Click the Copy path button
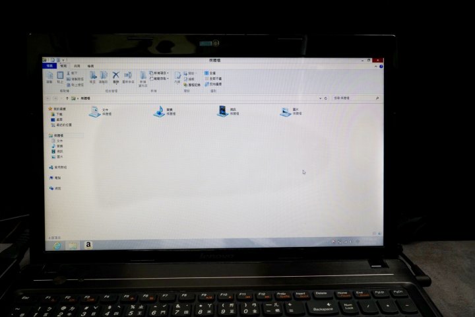Image resolution: width=475 pixels, height=317 pixels. point(75,79)
